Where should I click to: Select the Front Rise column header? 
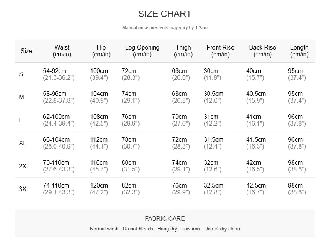coord(220,51)
